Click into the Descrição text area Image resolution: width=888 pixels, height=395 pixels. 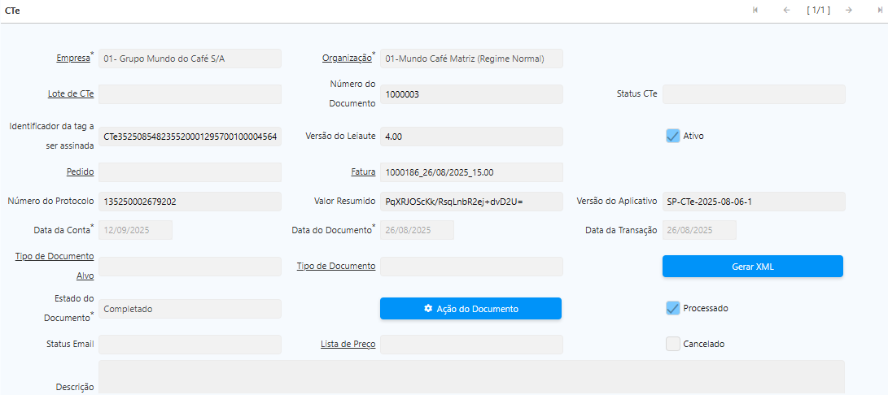pos(471,378)
